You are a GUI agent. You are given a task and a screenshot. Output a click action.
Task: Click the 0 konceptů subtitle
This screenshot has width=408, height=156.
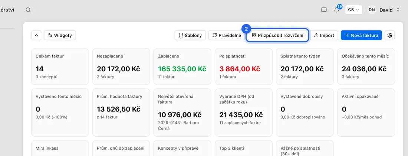[47, 77]
